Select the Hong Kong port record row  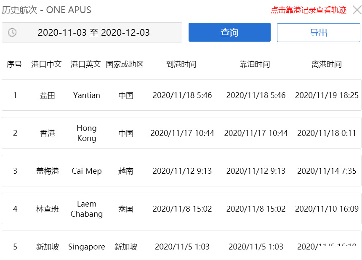tap(181, 133)
